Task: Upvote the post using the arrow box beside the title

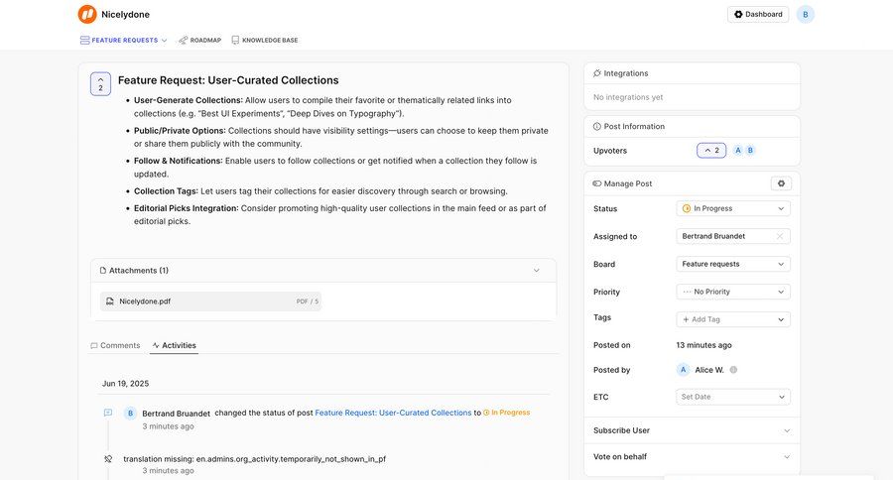Action: (x=101, y=84)
